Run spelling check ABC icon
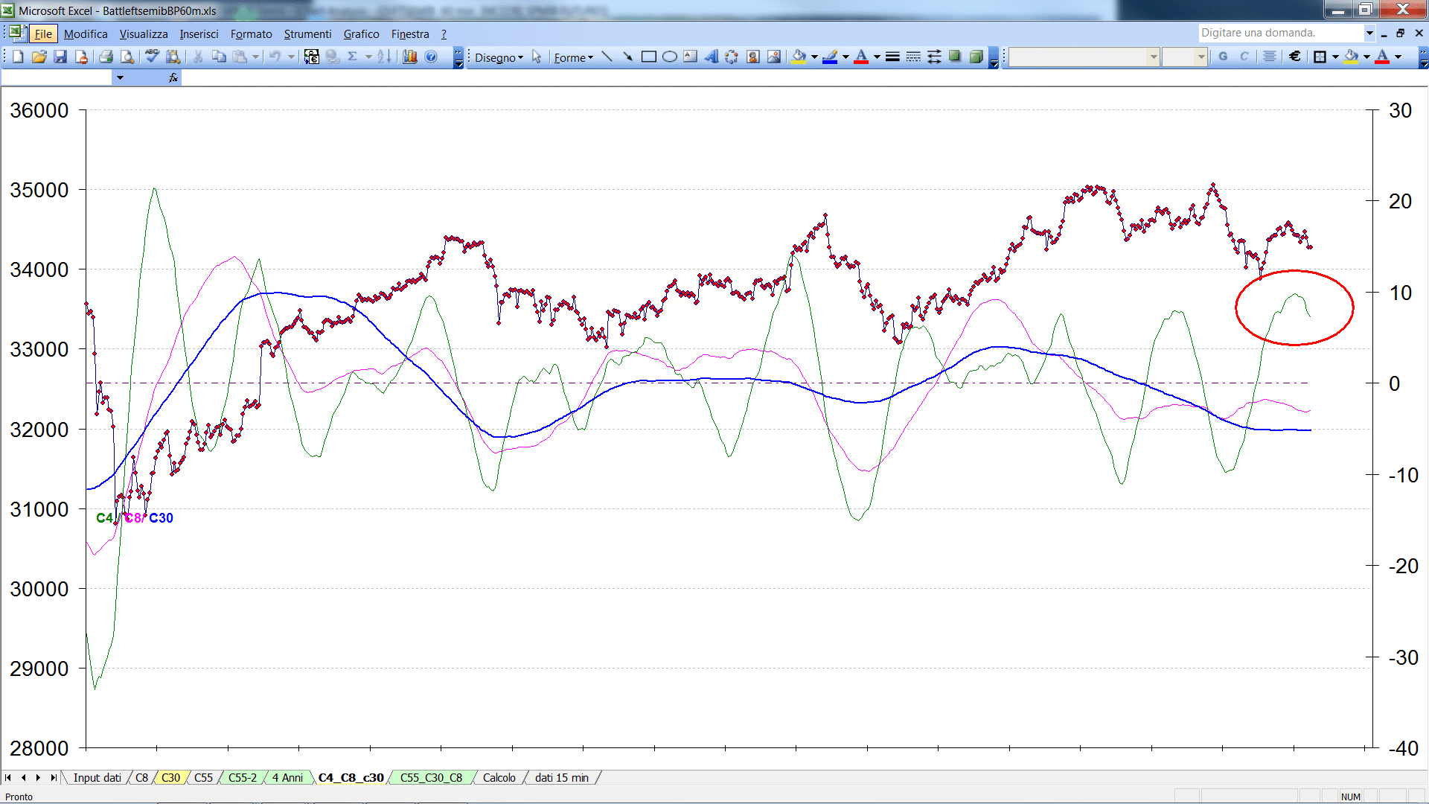Image resolution: width=1429 pixels, height=804 pixels. (152, 57)
